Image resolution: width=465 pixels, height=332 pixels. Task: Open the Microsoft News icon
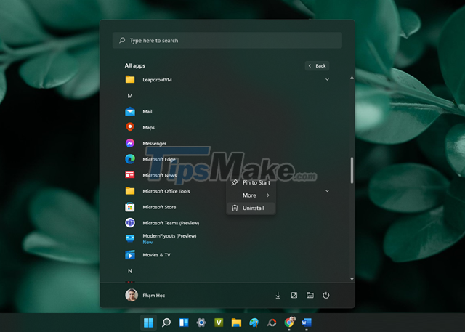click(x=130, y=175)
